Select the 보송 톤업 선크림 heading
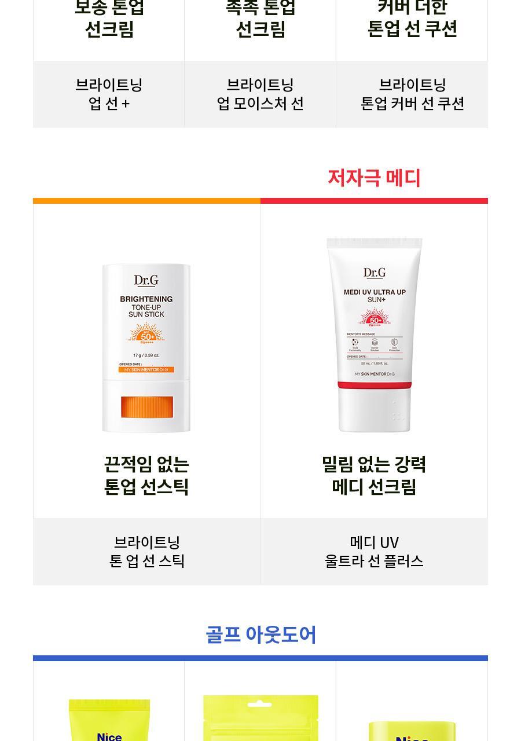 pos(109,19)
